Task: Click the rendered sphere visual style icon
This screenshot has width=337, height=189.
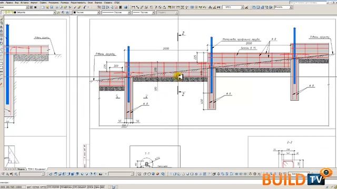Action: tap(158, 174)
